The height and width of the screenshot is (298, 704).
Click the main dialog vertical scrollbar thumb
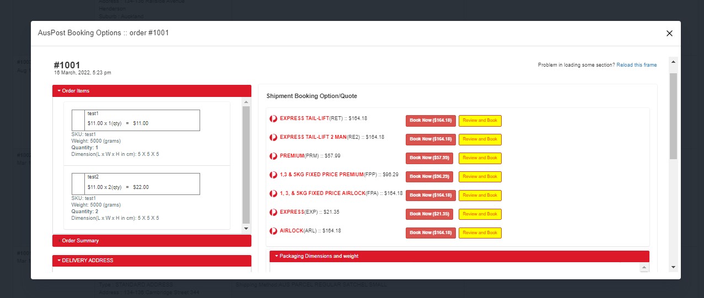point(673,116)
